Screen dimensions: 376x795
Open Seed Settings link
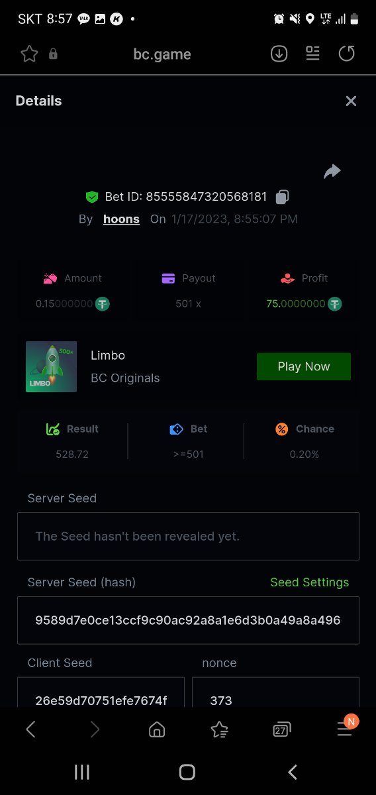pyautogui.click(x=309, y=582)
